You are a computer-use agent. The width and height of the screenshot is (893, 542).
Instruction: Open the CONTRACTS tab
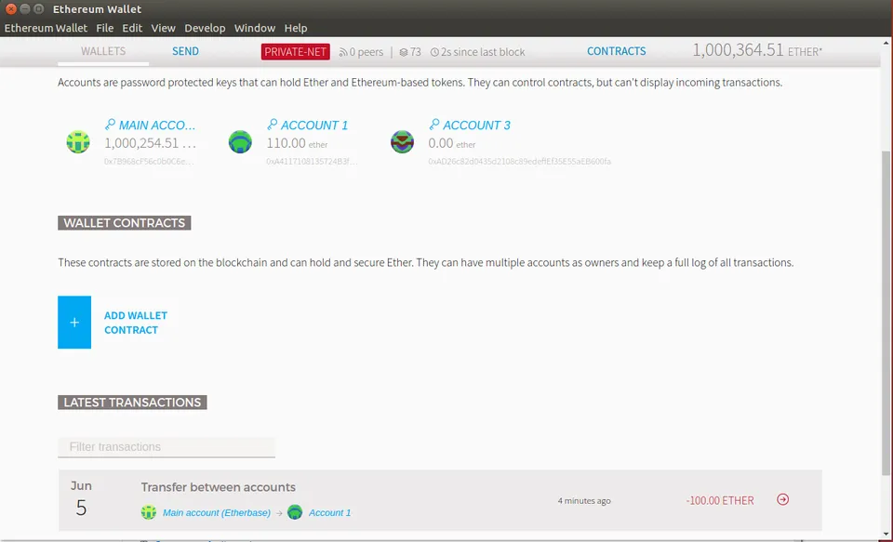616,51
